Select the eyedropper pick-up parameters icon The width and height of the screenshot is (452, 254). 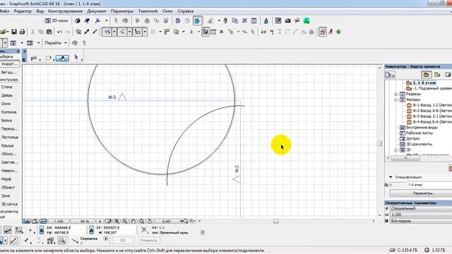(86, 32)
